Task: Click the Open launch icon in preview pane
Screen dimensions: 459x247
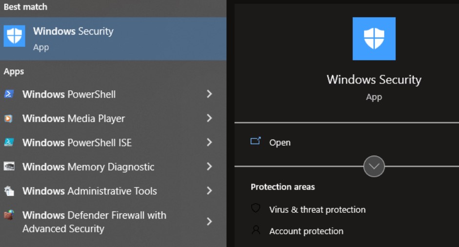Action: pyautogui.click(x=256, y=141)
